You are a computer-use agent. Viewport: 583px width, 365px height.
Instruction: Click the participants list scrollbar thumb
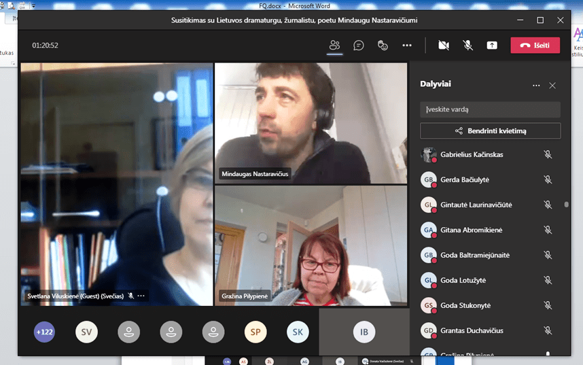[566, 205]
